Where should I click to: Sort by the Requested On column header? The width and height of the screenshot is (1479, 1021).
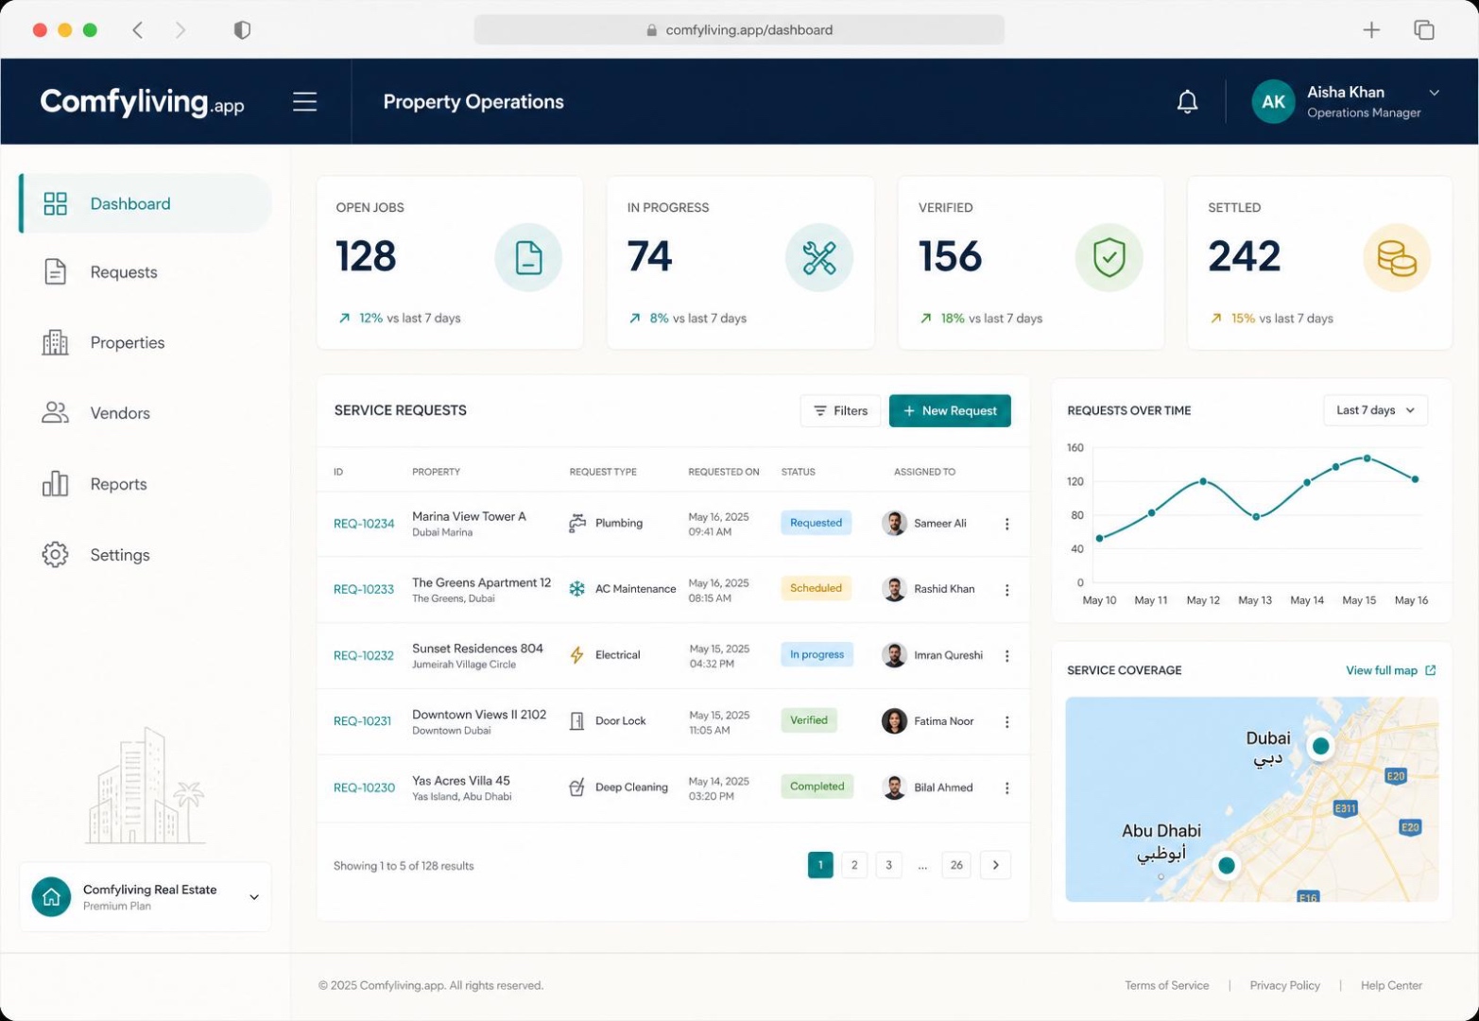tap(723, 472)
